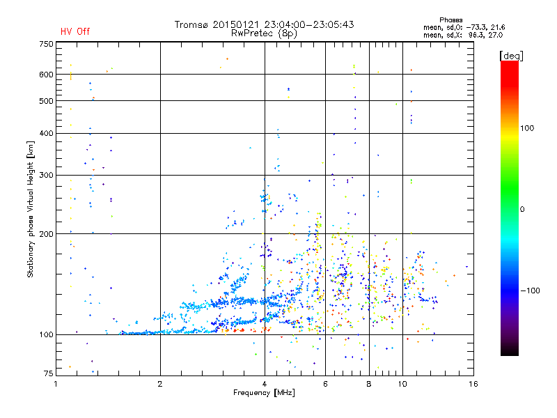Click the colorbar tick label 100

527,128
